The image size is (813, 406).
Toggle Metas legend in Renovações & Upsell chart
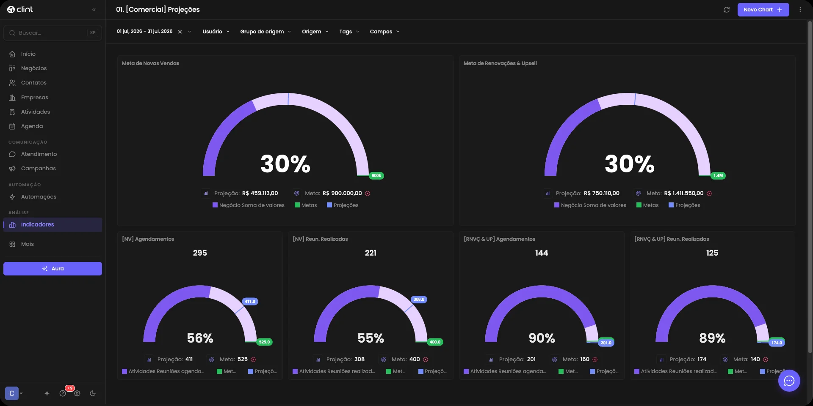click(647, 205)
